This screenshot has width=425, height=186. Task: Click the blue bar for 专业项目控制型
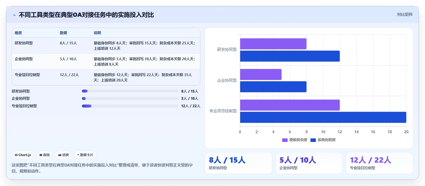click(x=323, y=117)
